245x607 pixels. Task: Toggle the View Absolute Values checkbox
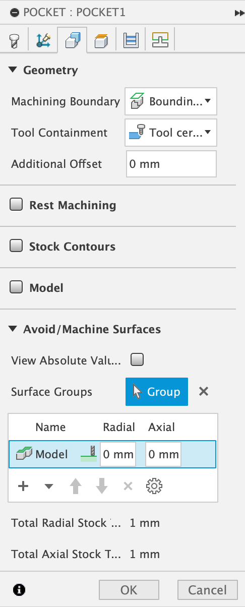coord(137,359)
